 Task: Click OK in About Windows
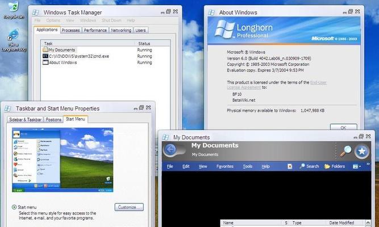coord(343,127)
